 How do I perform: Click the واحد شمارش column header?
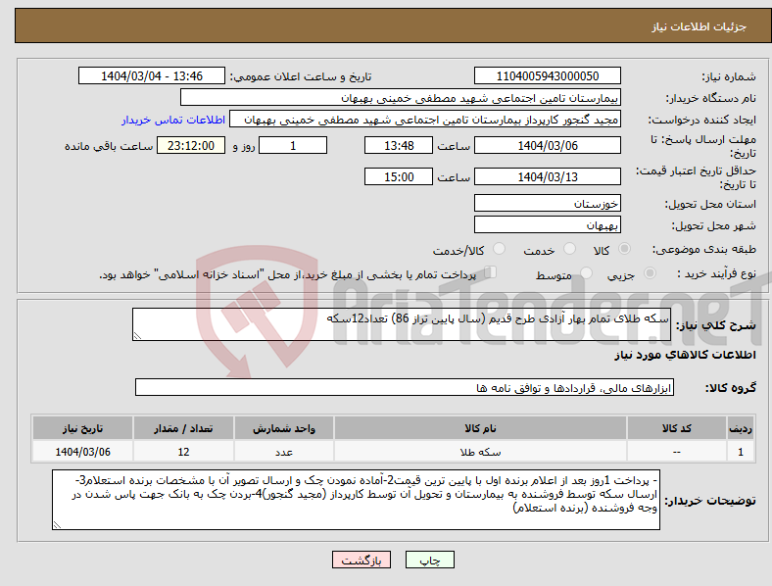pyautogui.click(x=284, y=428)
